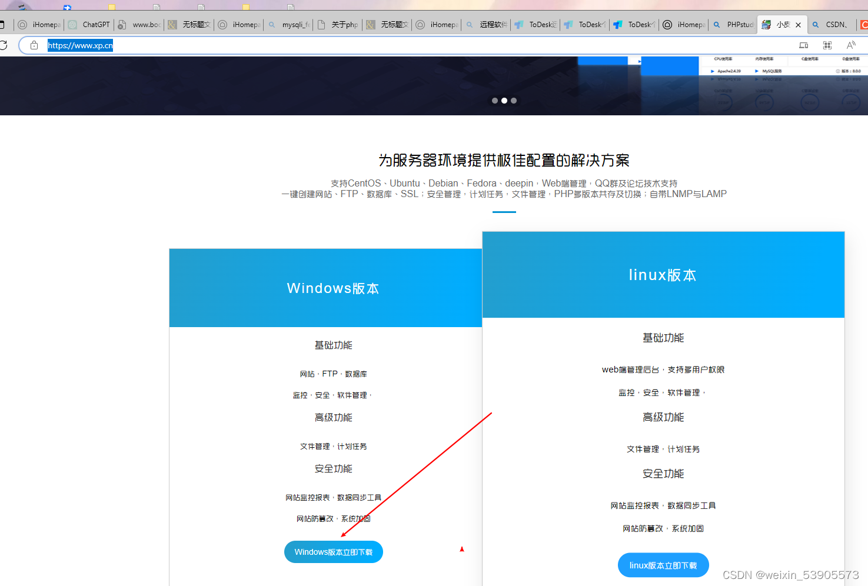Viewport: 868px width, 586px height.
Task: Click the Windows版本立即下载 button
Action: point(334,552)
